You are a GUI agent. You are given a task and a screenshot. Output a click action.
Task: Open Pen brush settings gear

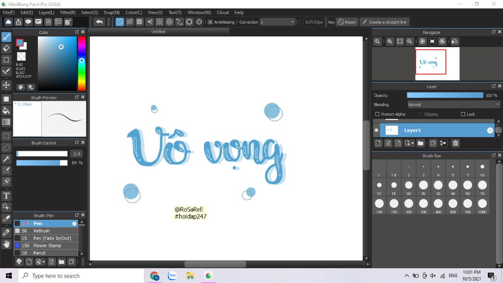pyautogui.click(x=75, y=224)
